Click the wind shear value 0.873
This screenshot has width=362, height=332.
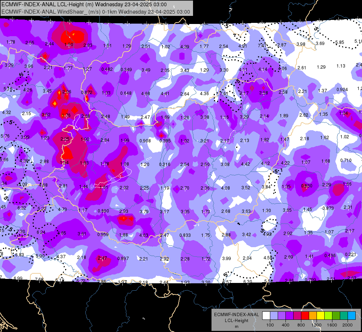pyautogui.click(x=328, y=208)
